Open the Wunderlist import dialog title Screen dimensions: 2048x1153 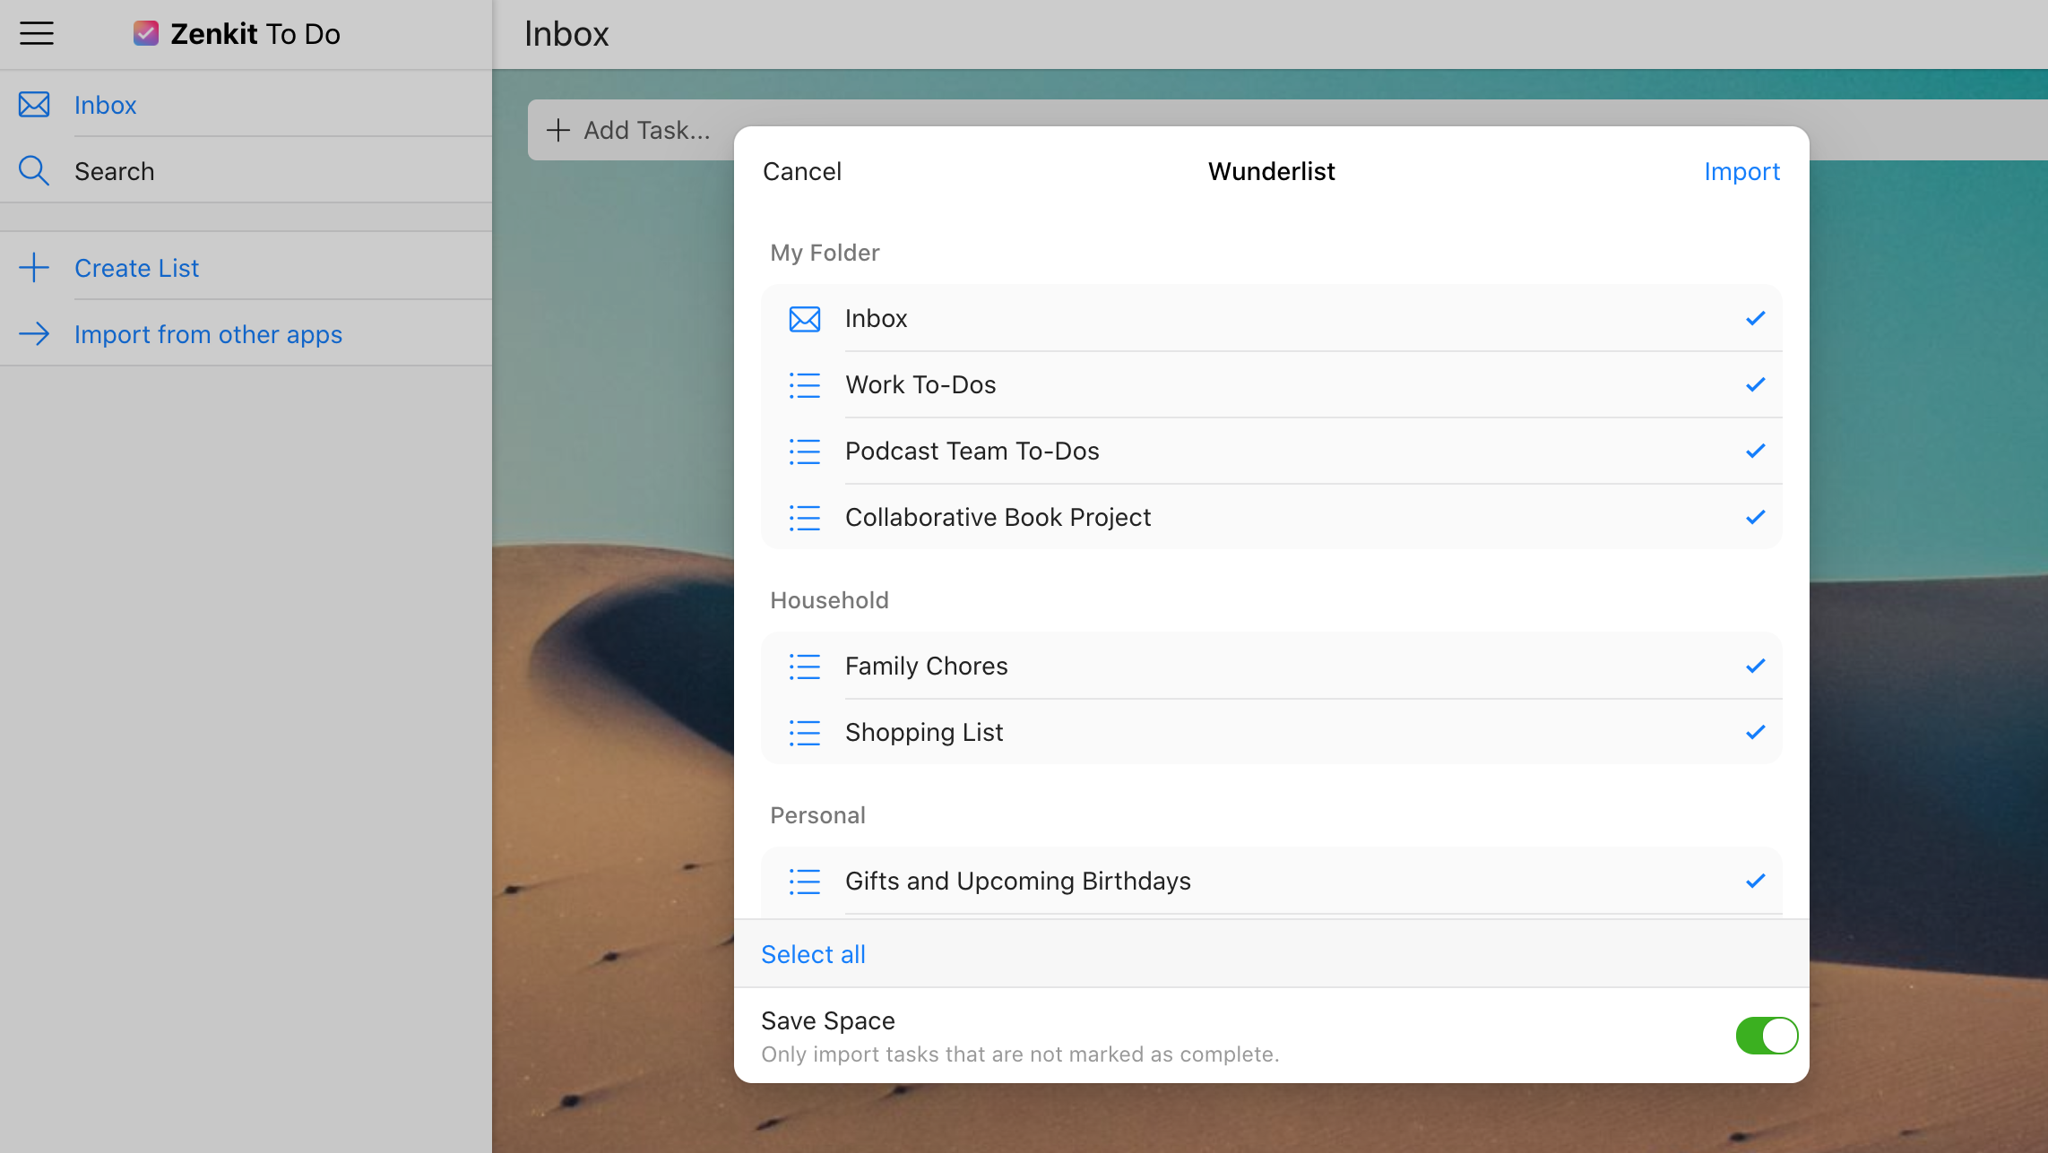[1272, 171]
